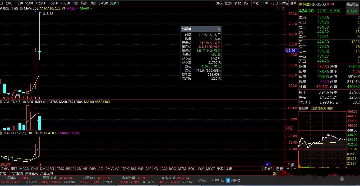The width and height of the screenshot is (360, 186).
Task: Click the diamond icon above the chart
Action: point(278,8)
